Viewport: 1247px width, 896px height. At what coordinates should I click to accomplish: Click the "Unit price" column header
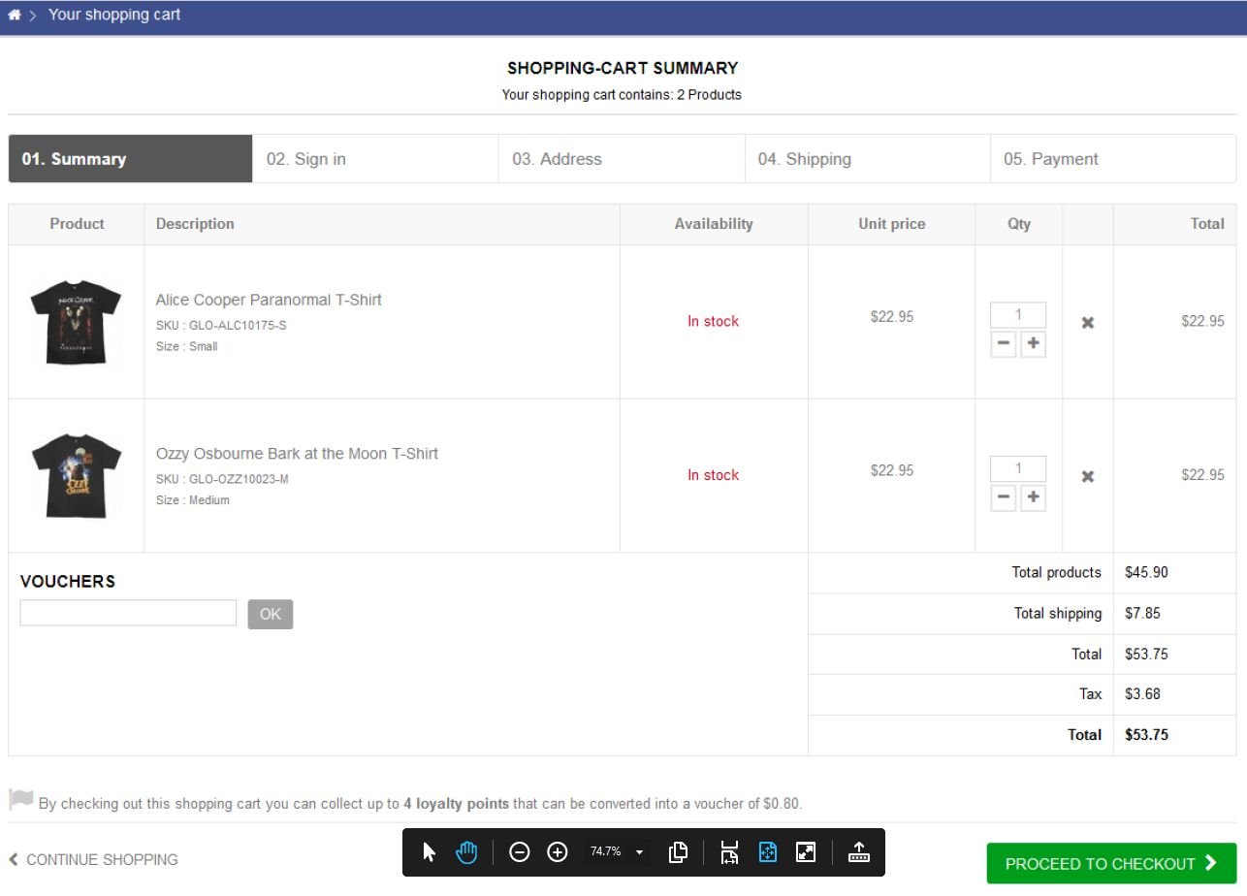point(892,224)
